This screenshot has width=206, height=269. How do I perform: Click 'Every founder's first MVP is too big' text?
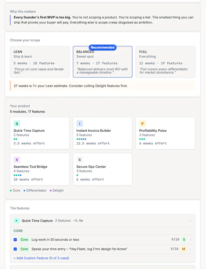[x=42, y=17]
